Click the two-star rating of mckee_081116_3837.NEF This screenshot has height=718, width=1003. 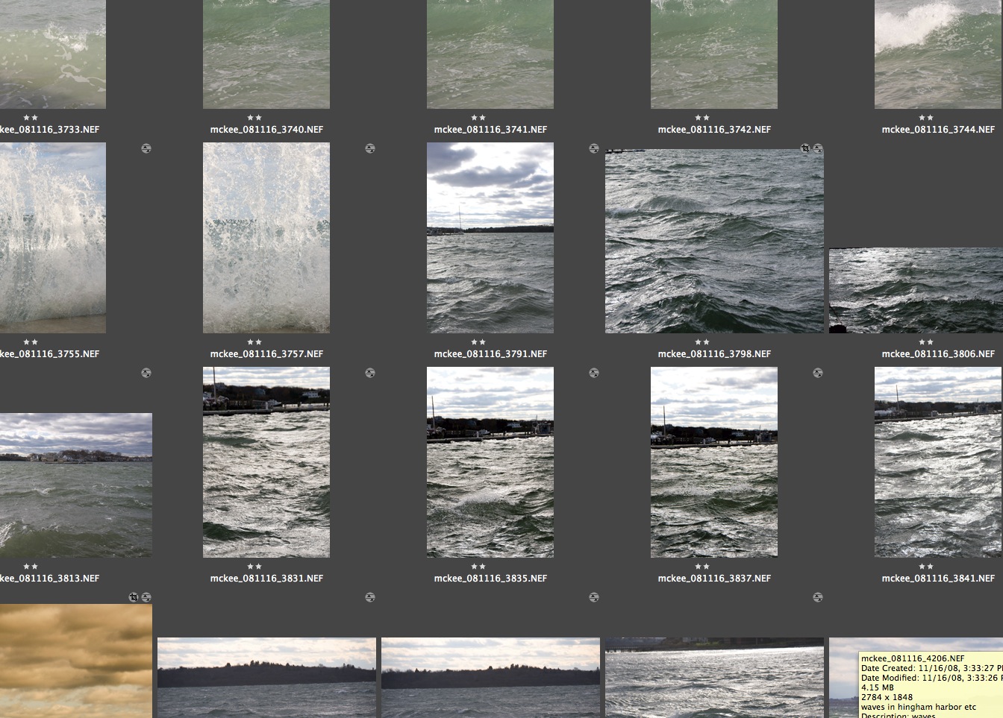(x=702, y=567)
